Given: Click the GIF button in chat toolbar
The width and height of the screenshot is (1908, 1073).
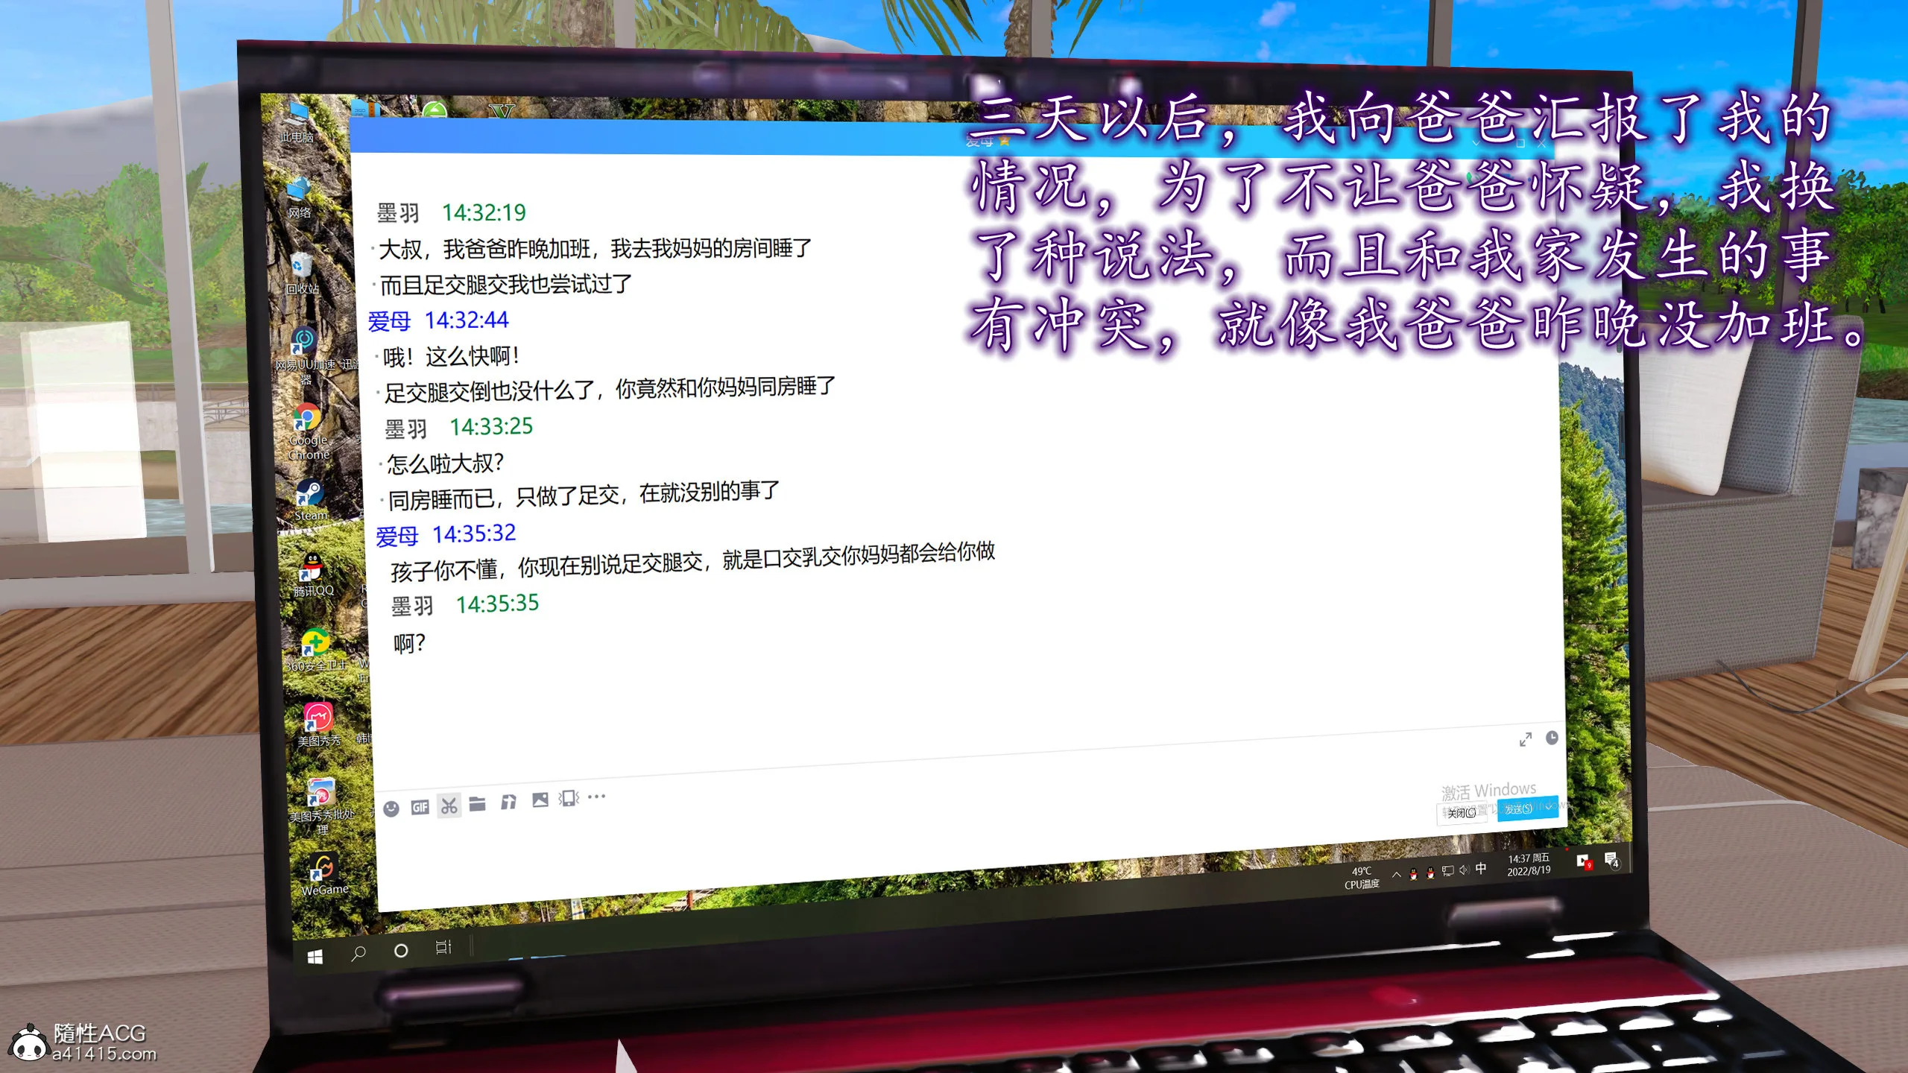Looking at the screenshot, I should click(420, 807).
